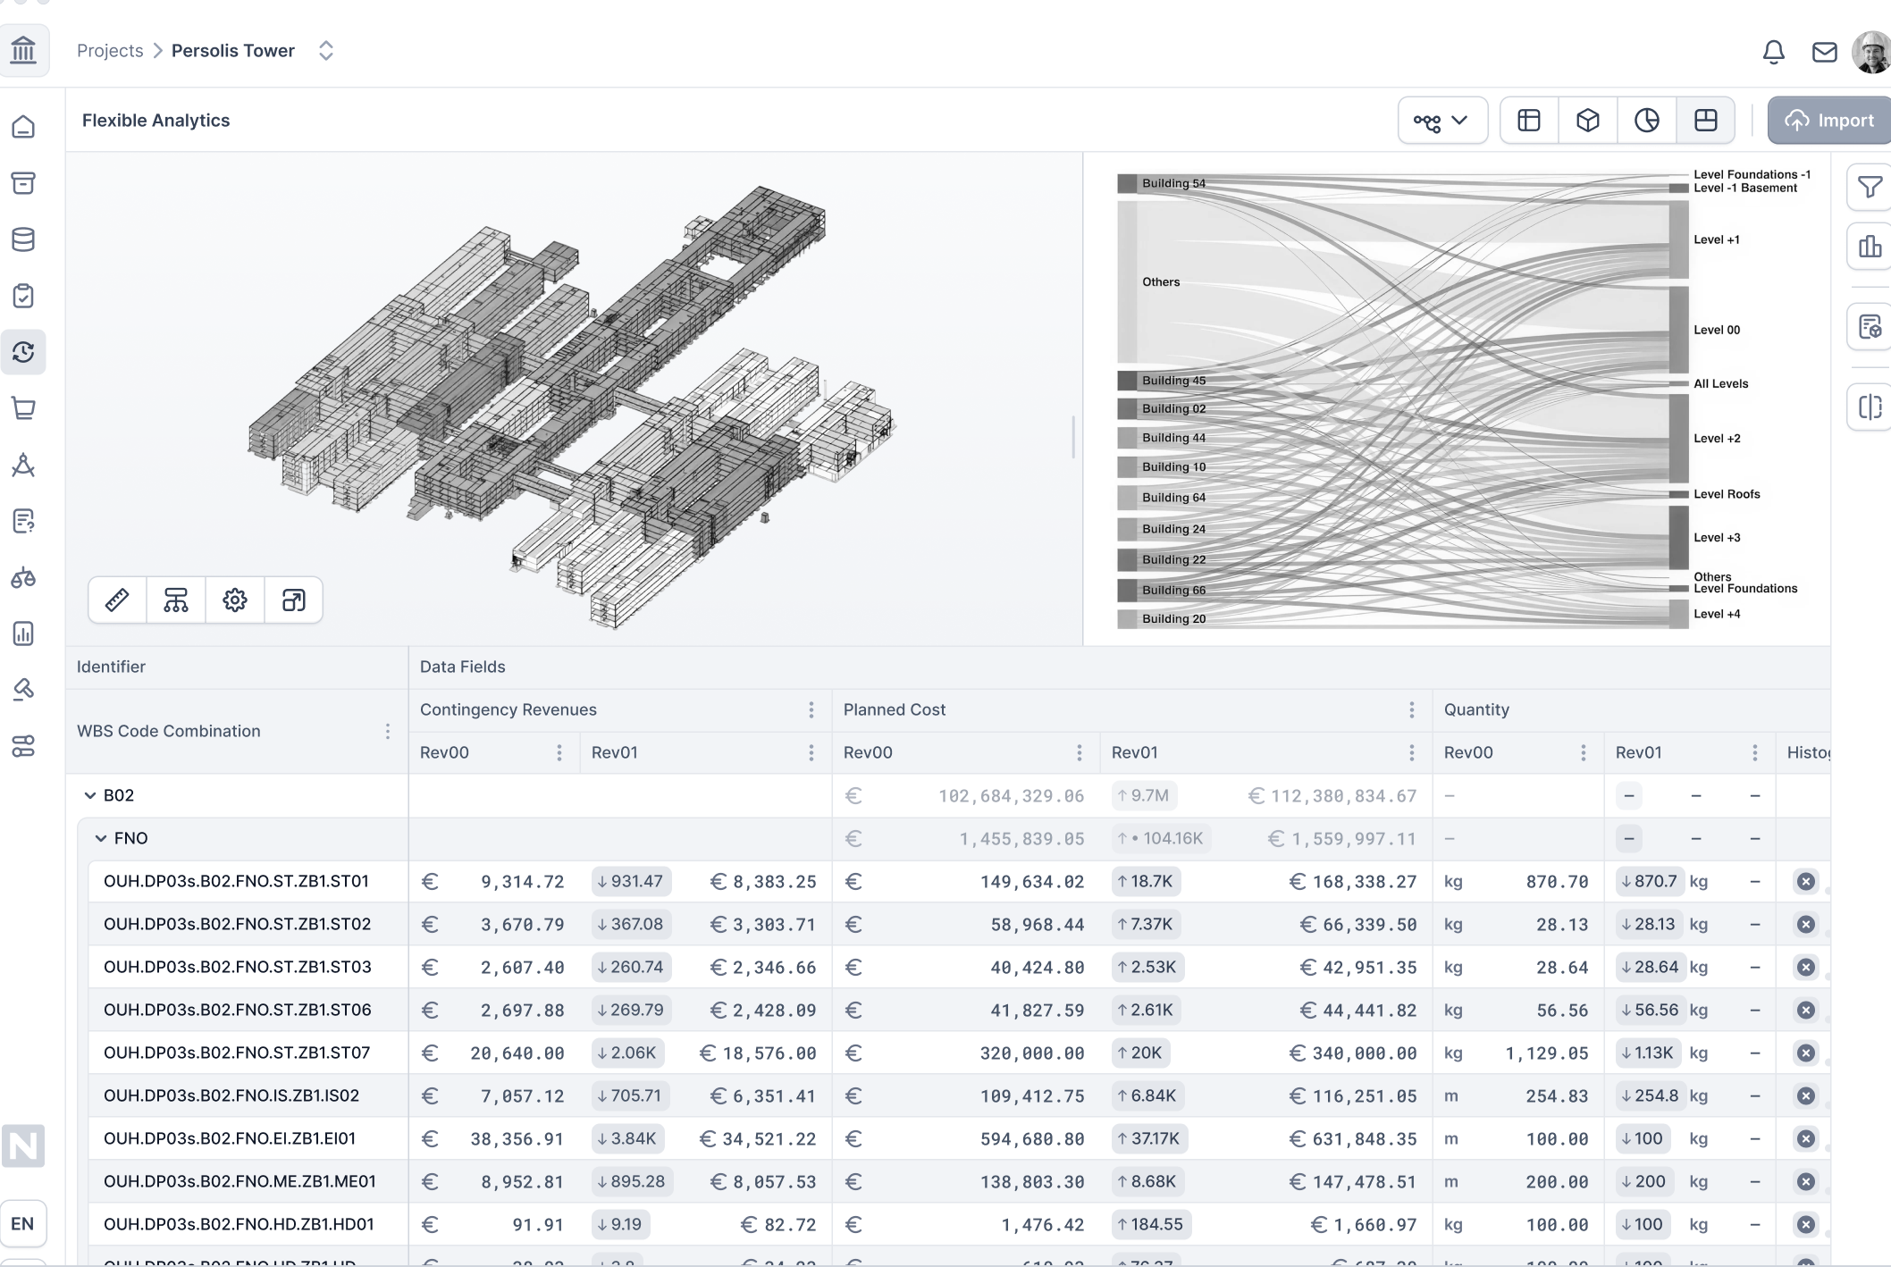This screenshot has width=1891, height=1267.
Task: Click the panel divider handle beside 3D viewer
Action: point(1073,437)
